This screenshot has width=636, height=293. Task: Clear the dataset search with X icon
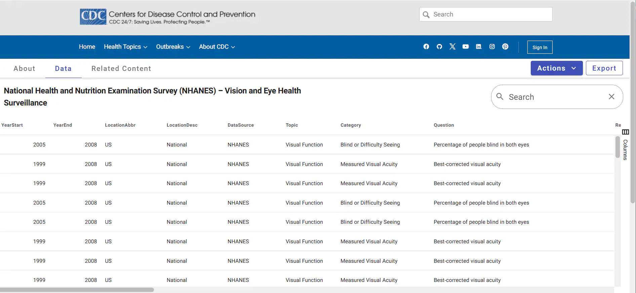point(611,97)
